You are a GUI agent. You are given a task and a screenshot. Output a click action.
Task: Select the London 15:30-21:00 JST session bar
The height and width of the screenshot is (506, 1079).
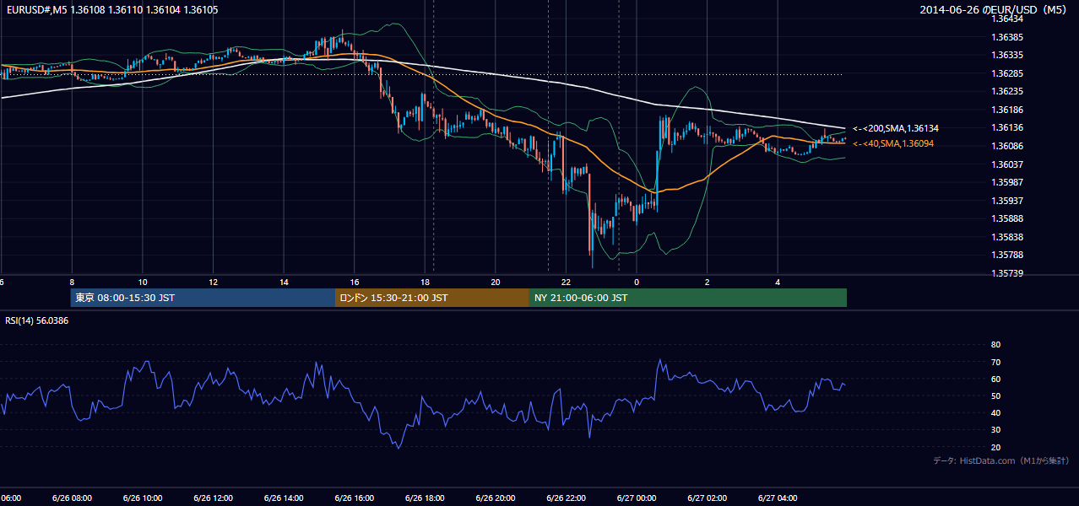pyautogui.click(x=432, y=298)
